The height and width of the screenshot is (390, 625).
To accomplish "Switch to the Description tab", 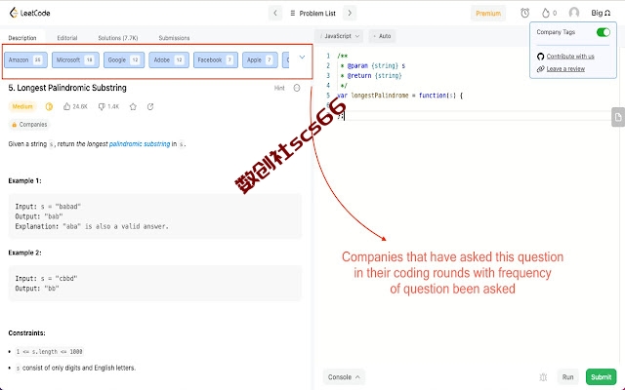I will (x=22, y=38).
